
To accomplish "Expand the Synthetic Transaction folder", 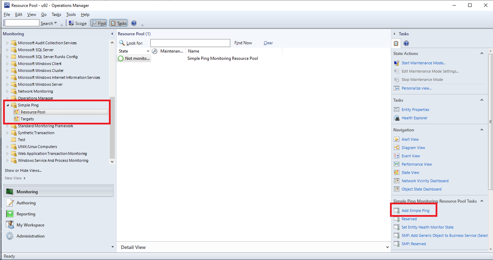I will (x=8, y=133).
